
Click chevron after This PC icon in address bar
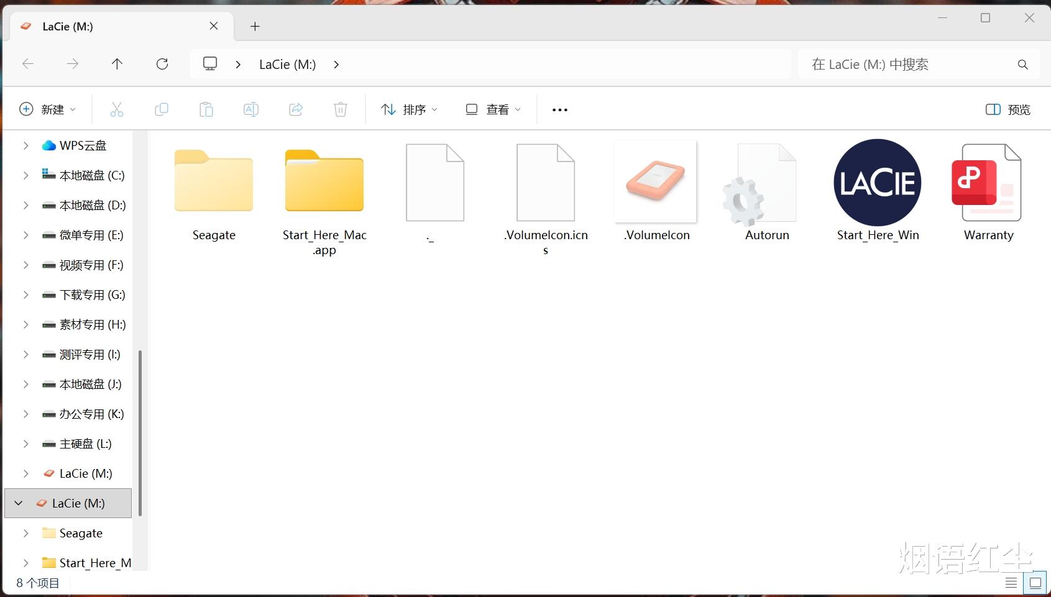[x=238, y=65]
